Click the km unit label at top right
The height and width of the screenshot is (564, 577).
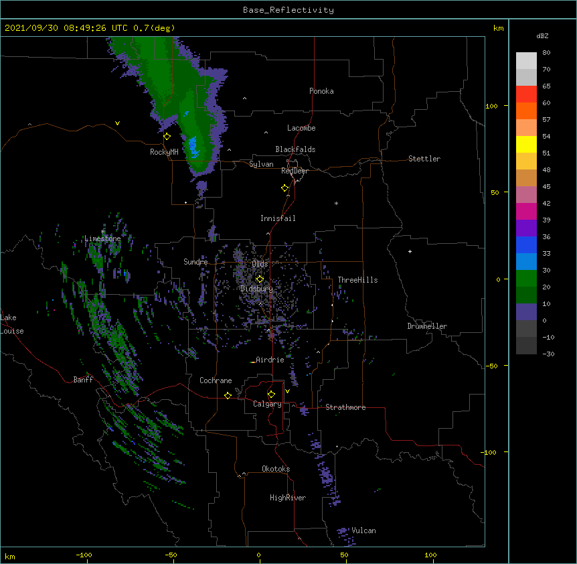point(498,28)
